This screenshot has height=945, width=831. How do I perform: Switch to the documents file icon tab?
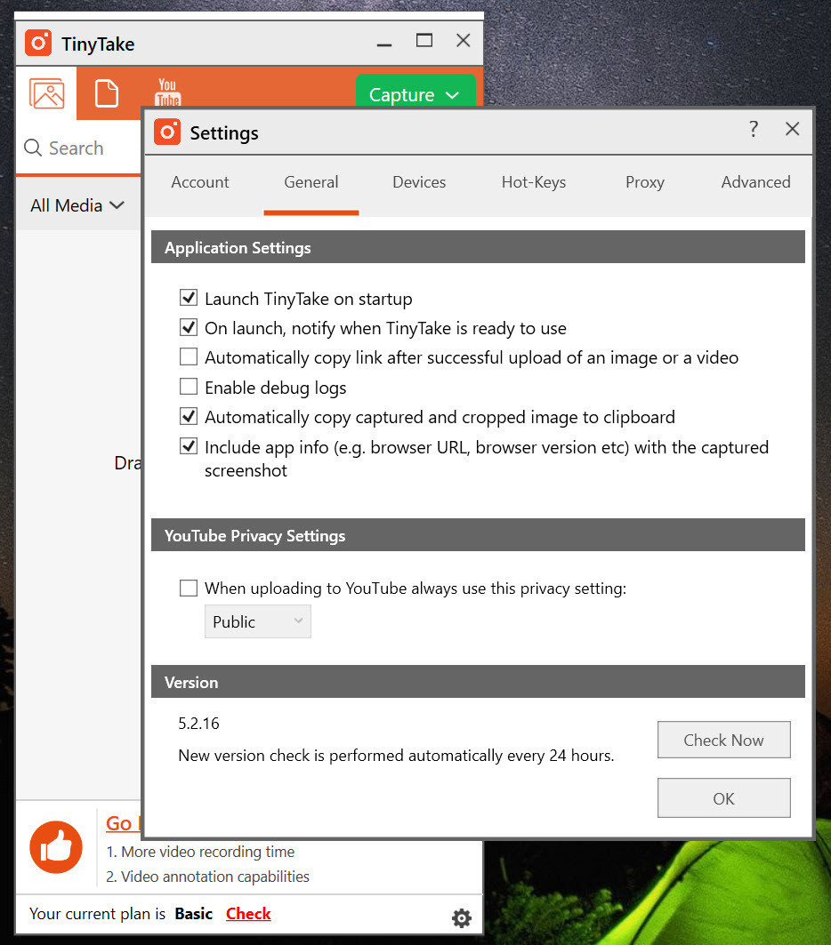[107, 93]
